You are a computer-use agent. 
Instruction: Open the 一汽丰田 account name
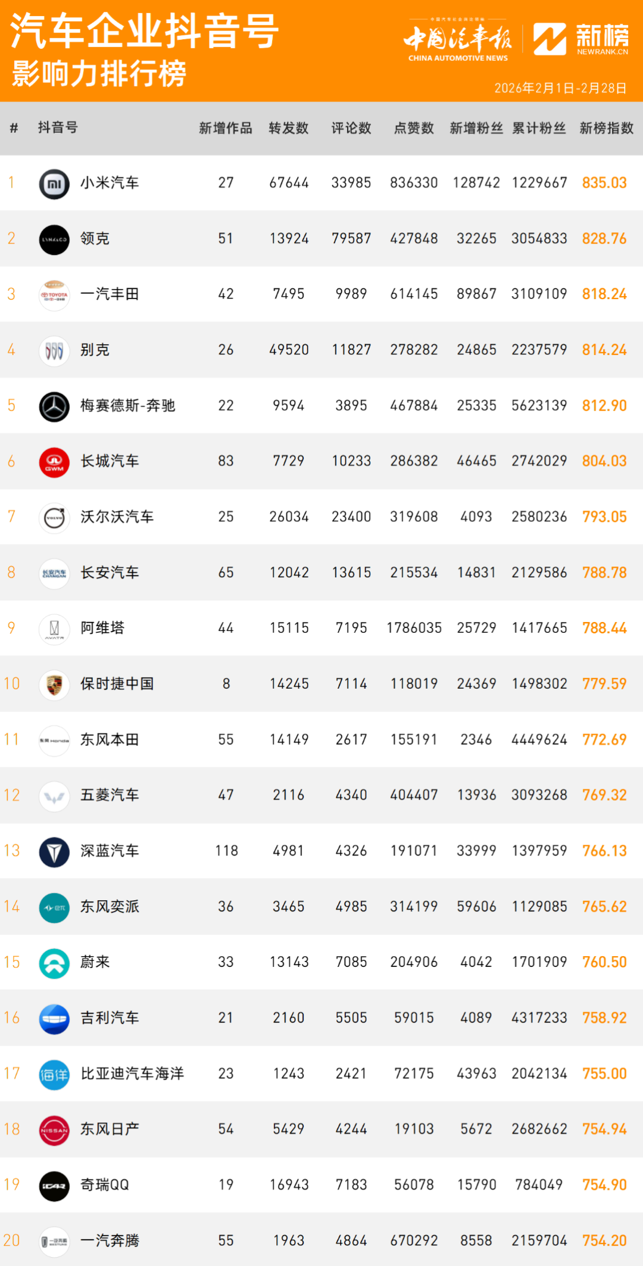click(x=110, y=294)
